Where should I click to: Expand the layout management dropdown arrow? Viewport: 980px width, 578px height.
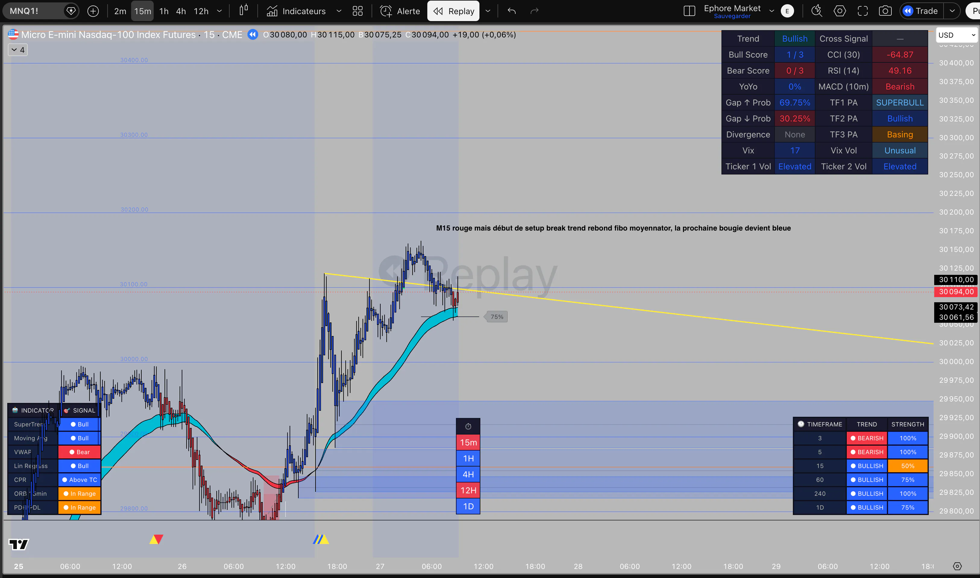771,11
